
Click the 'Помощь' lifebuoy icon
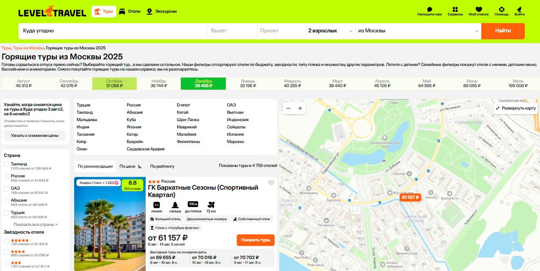(501, 10)
